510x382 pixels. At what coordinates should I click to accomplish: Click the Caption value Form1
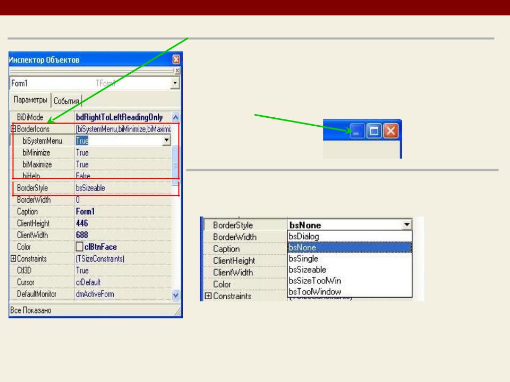[x=85, y=212]
